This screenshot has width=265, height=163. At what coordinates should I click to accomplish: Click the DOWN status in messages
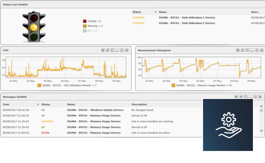click(45, 133)
